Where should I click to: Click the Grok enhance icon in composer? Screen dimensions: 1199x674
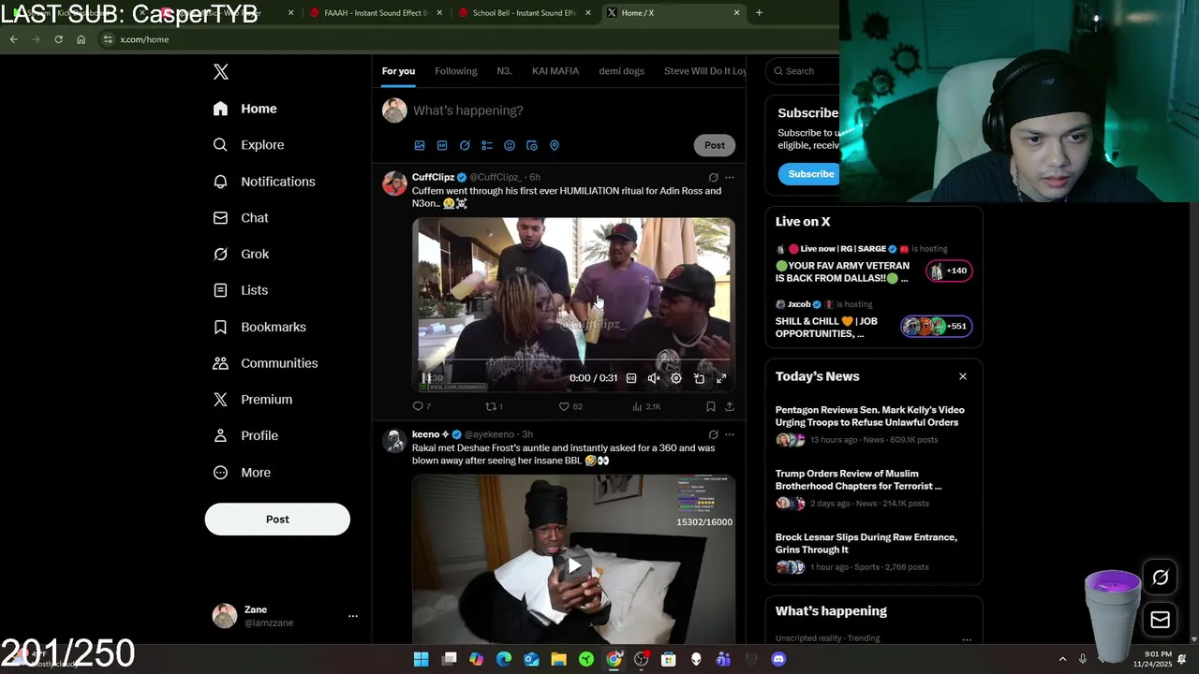coord(465,145)
